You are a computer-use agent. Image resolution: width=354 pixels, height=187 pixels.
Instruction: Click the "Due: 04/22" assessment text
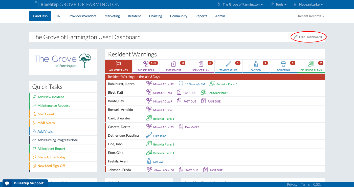coord(192,127)
